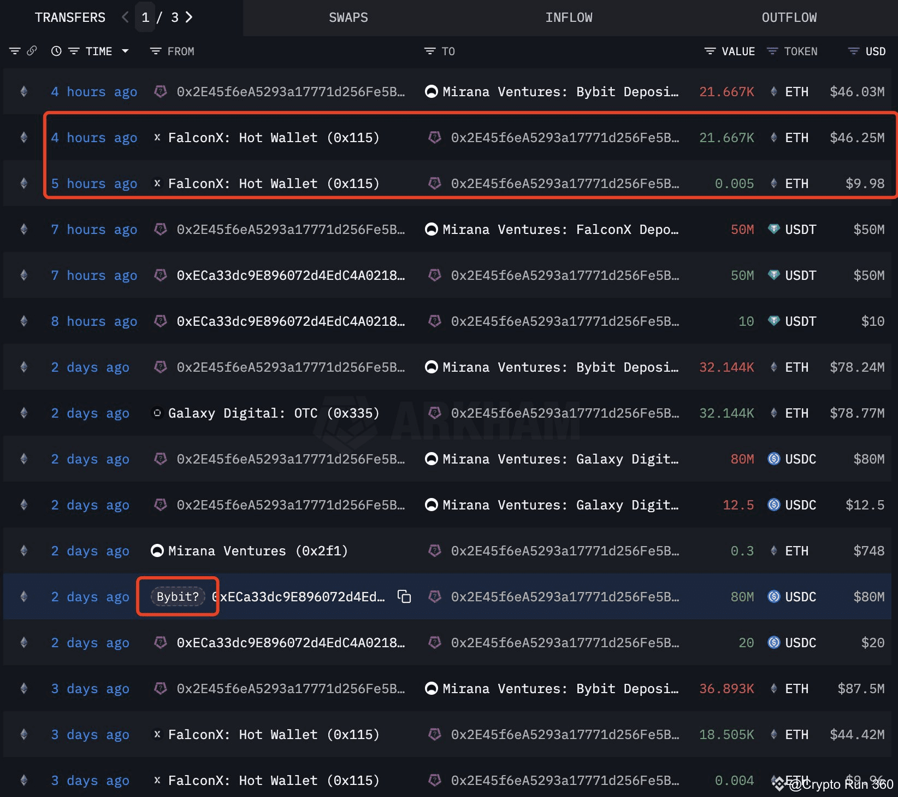Open the FROM column filter
Image resolution: width=898 pixels, height=797 pixels.
click(x=155, y=51)
